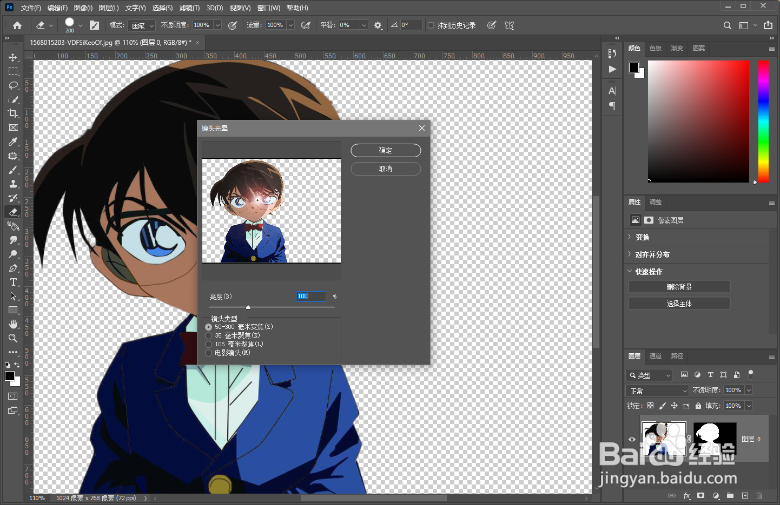Open the Layer menu
This screenshot has width=780, height=505.
109,8
